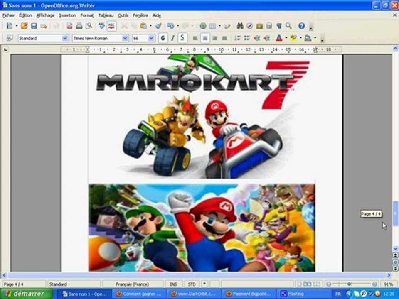Open the New document dropdown arrow
Screen dimensions: 399x299
(x=17, y=26)
